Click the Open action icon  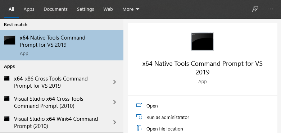click(x=139, y=105)
